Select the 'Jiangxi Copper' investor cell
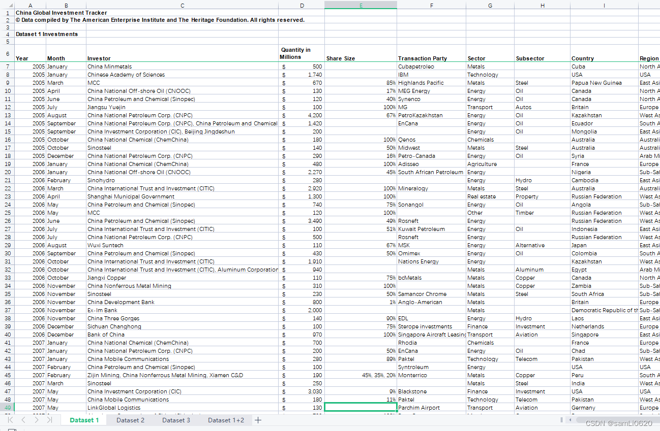660x431 pixels. [182, 278]
